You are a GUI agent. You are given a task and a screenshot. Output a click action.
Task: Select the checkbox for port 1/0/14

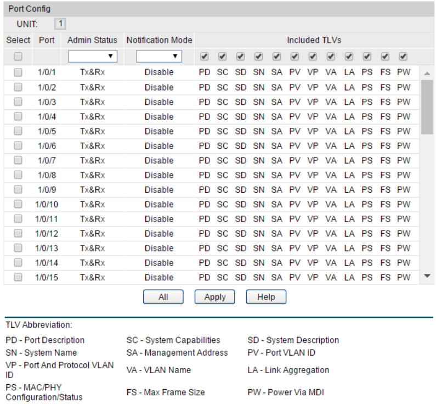pyautogui.click(x=18, y=262)
